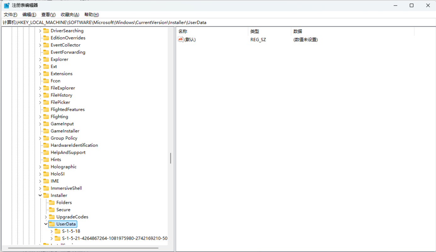The image size is (436, 252).
Task: Click the Registry Editor app icon in title bar
Action: 6,5
